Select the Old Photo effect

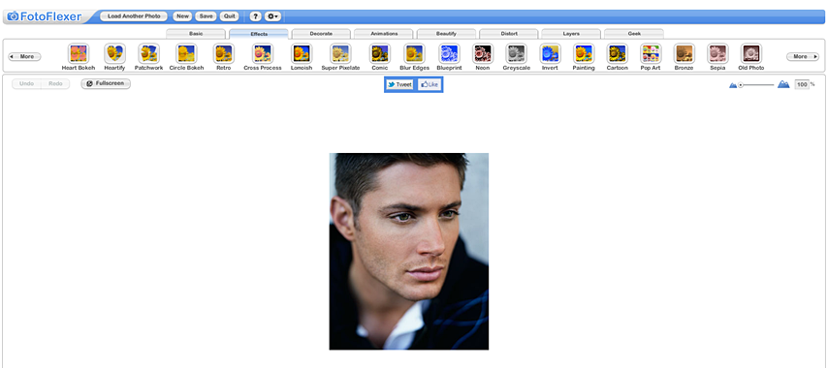click(x=751, y=53)
